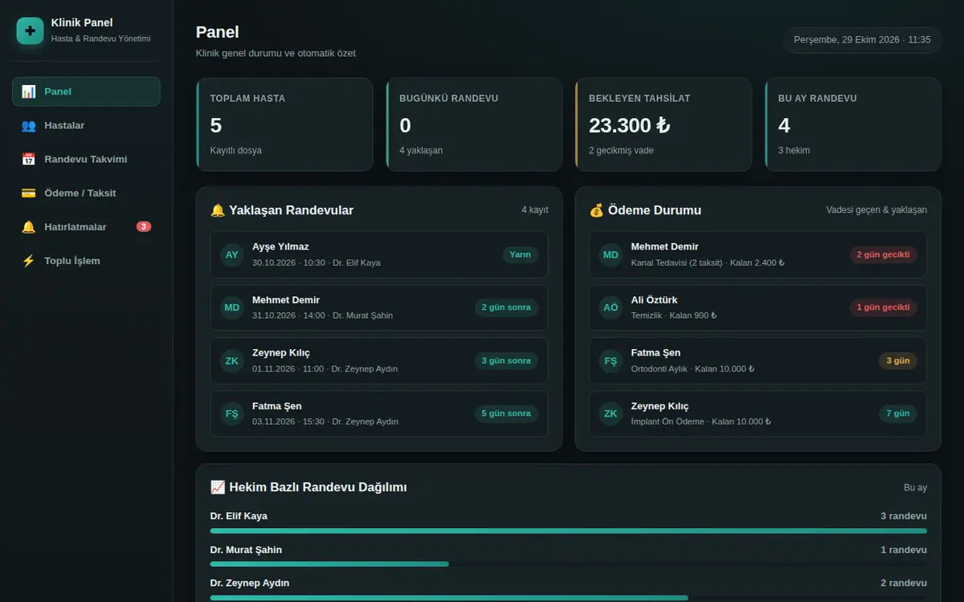
Task: Click the Randevu Takvimi calendar icon
Action: point(28,159)
